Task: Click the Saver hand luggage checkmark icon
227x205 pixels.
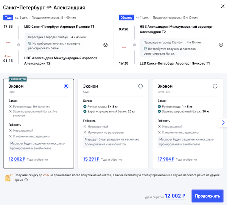Action: [85, 107]
